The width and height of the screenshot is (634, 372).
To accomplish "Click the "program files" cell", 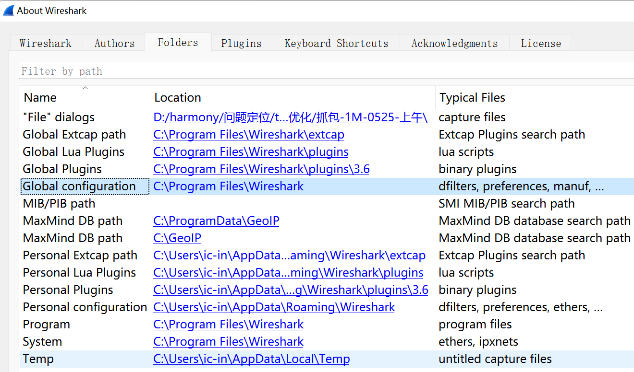I will [475, 325].
